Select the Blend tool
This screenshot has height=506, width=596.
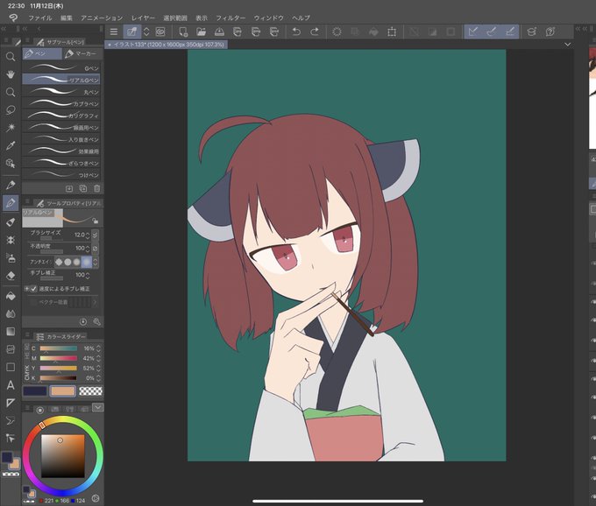pyautogui.click(x=11, y=313)
